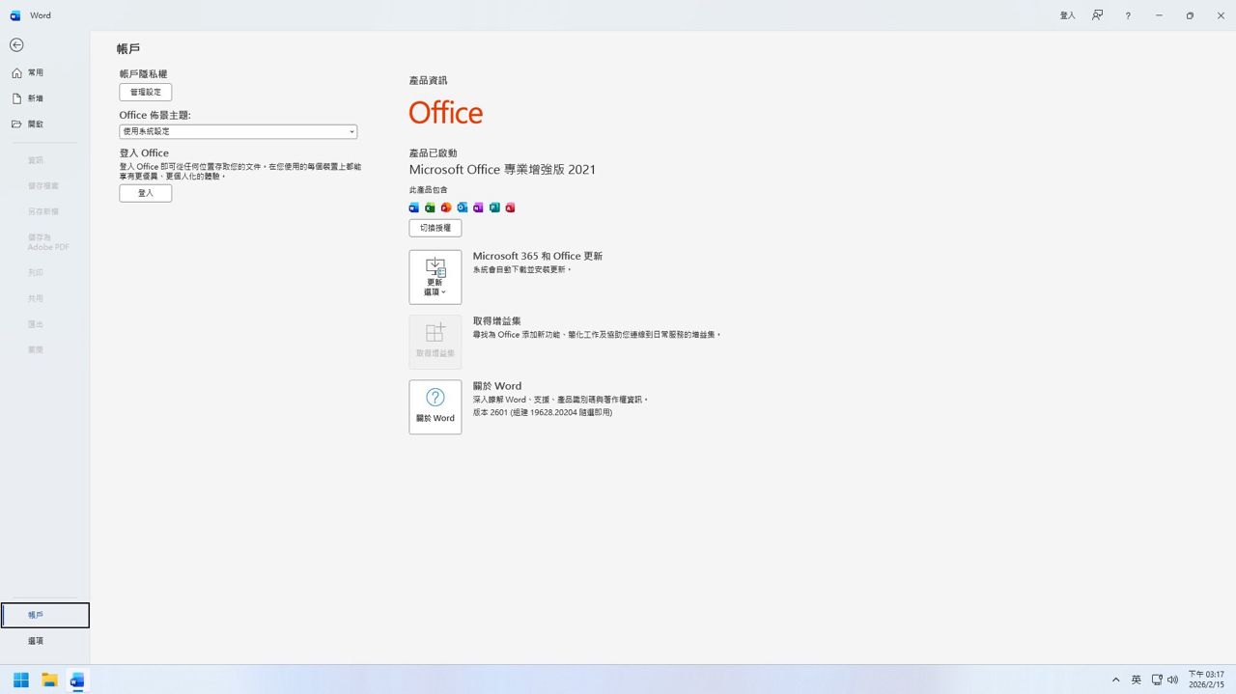Show hidden icons in system tray
1236x694 pixels.
(x=1115, y=680)
